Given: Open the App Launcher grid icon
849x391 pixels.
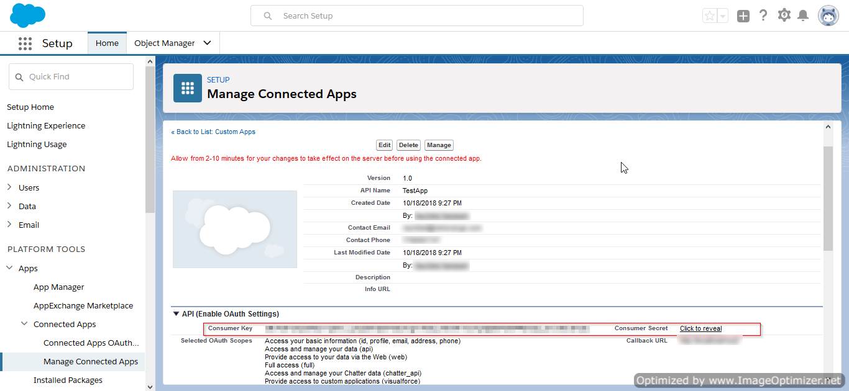Looking at the screenshot, I should tap(25, 43).
